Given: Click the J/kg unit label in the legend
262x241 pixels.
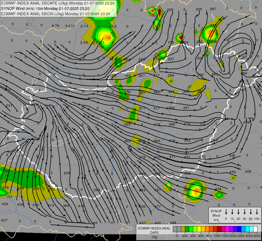Looking at the screenshot, I should pyautogui.click(x=154, y=237).
